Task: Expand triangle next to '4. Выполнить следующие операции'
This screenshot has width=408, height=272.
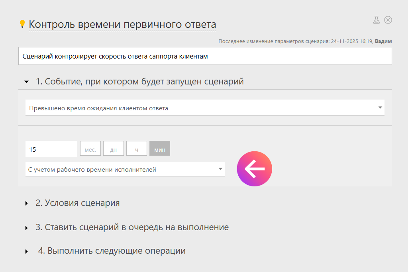Action: coord(27,252)
